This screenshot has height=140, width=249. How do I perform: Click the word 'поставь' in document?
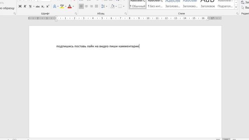(x=80, y=46)
